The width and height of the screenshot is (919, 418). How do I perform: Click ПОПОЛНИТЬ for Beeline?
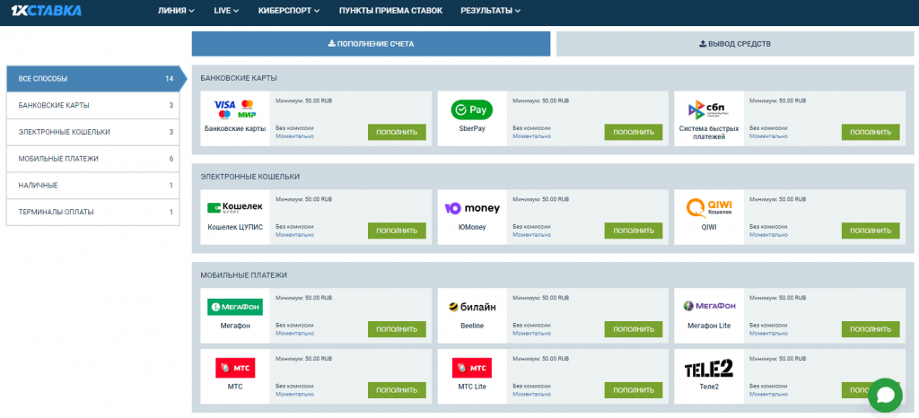click(x=634, y=329)
